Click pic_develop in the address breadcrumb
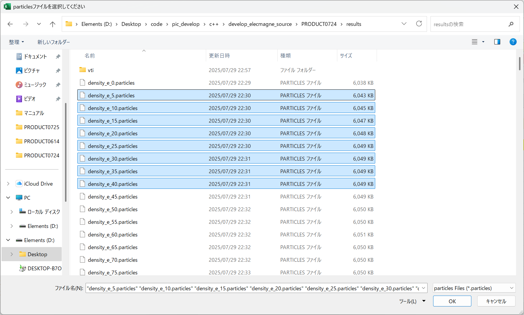Image resolution: width=524 pixels, height=315 pixels. coord(186,24)
